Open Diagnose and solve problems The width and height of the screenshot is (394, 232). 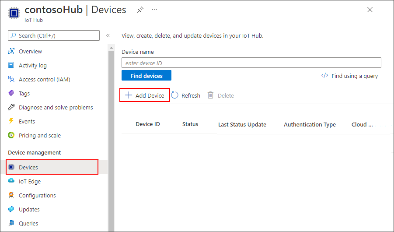(56, 107)
